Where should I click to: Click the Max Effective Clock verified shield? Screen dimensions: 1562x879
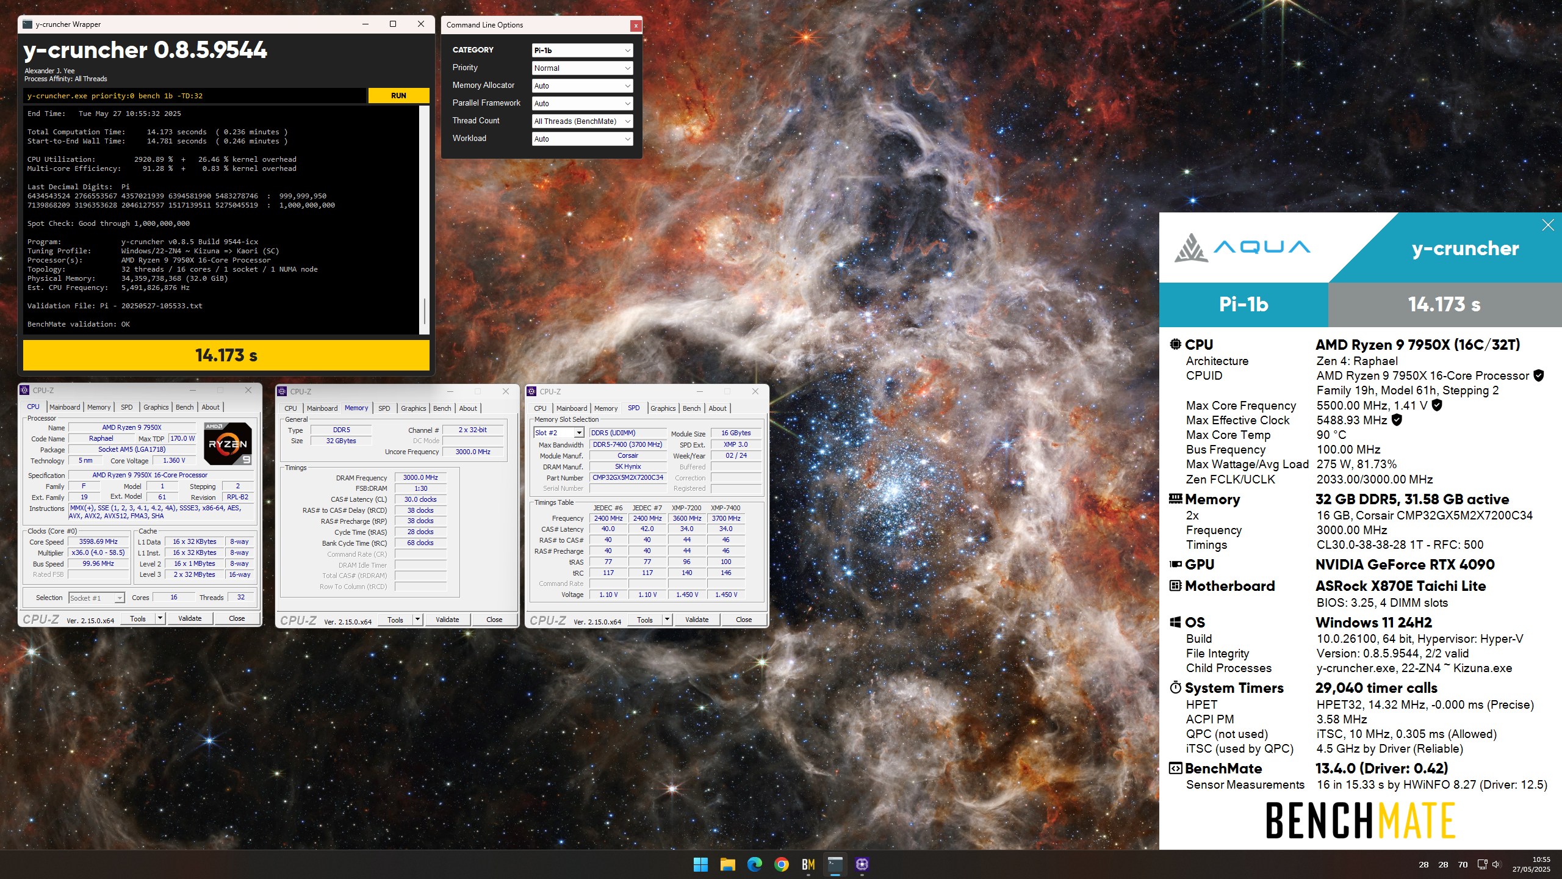coord(1397,420)
